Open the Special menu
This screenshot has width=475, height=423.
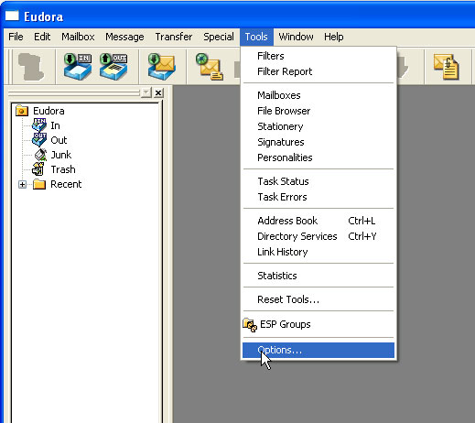pyautogui.click(x=219, y=37)
